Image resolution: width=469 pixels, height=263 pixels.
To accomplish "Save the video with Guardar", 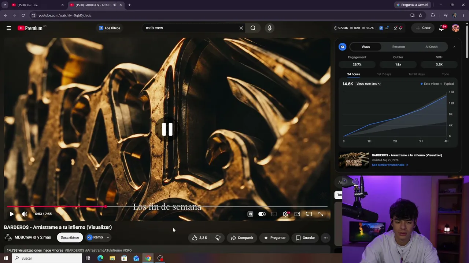I will [305, 238].
